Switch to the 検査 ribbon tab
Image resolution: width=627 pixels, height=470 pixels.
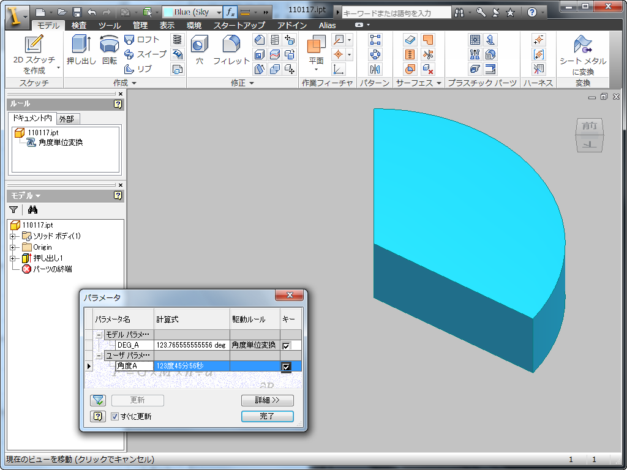[79, 25]
